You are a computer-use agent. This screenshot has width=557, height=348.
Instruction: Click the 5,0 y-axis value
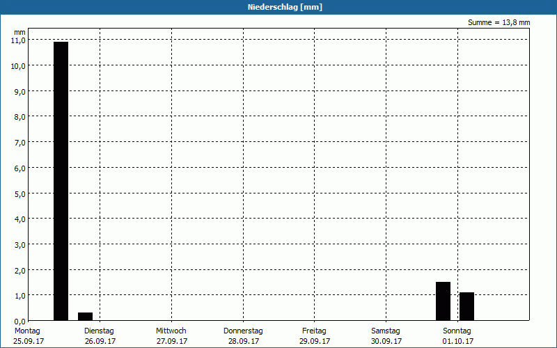19,194
